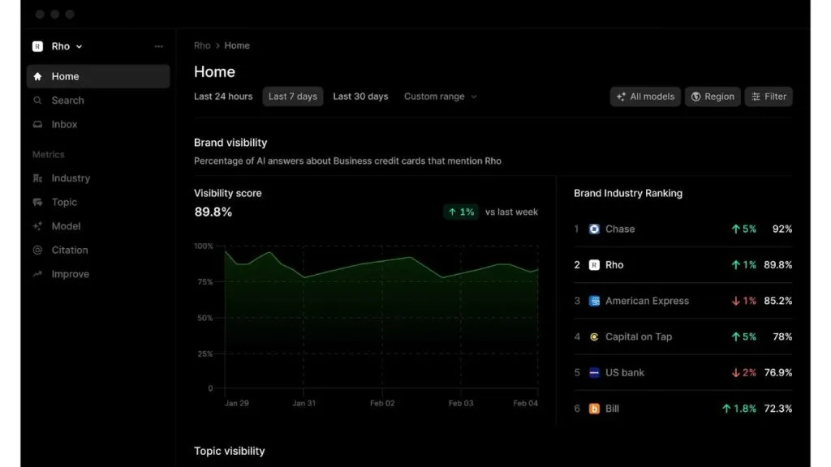Screen dimensions: 831x467
Task: Click the Home breadcrumb item
Action: [x=237, y=45]
